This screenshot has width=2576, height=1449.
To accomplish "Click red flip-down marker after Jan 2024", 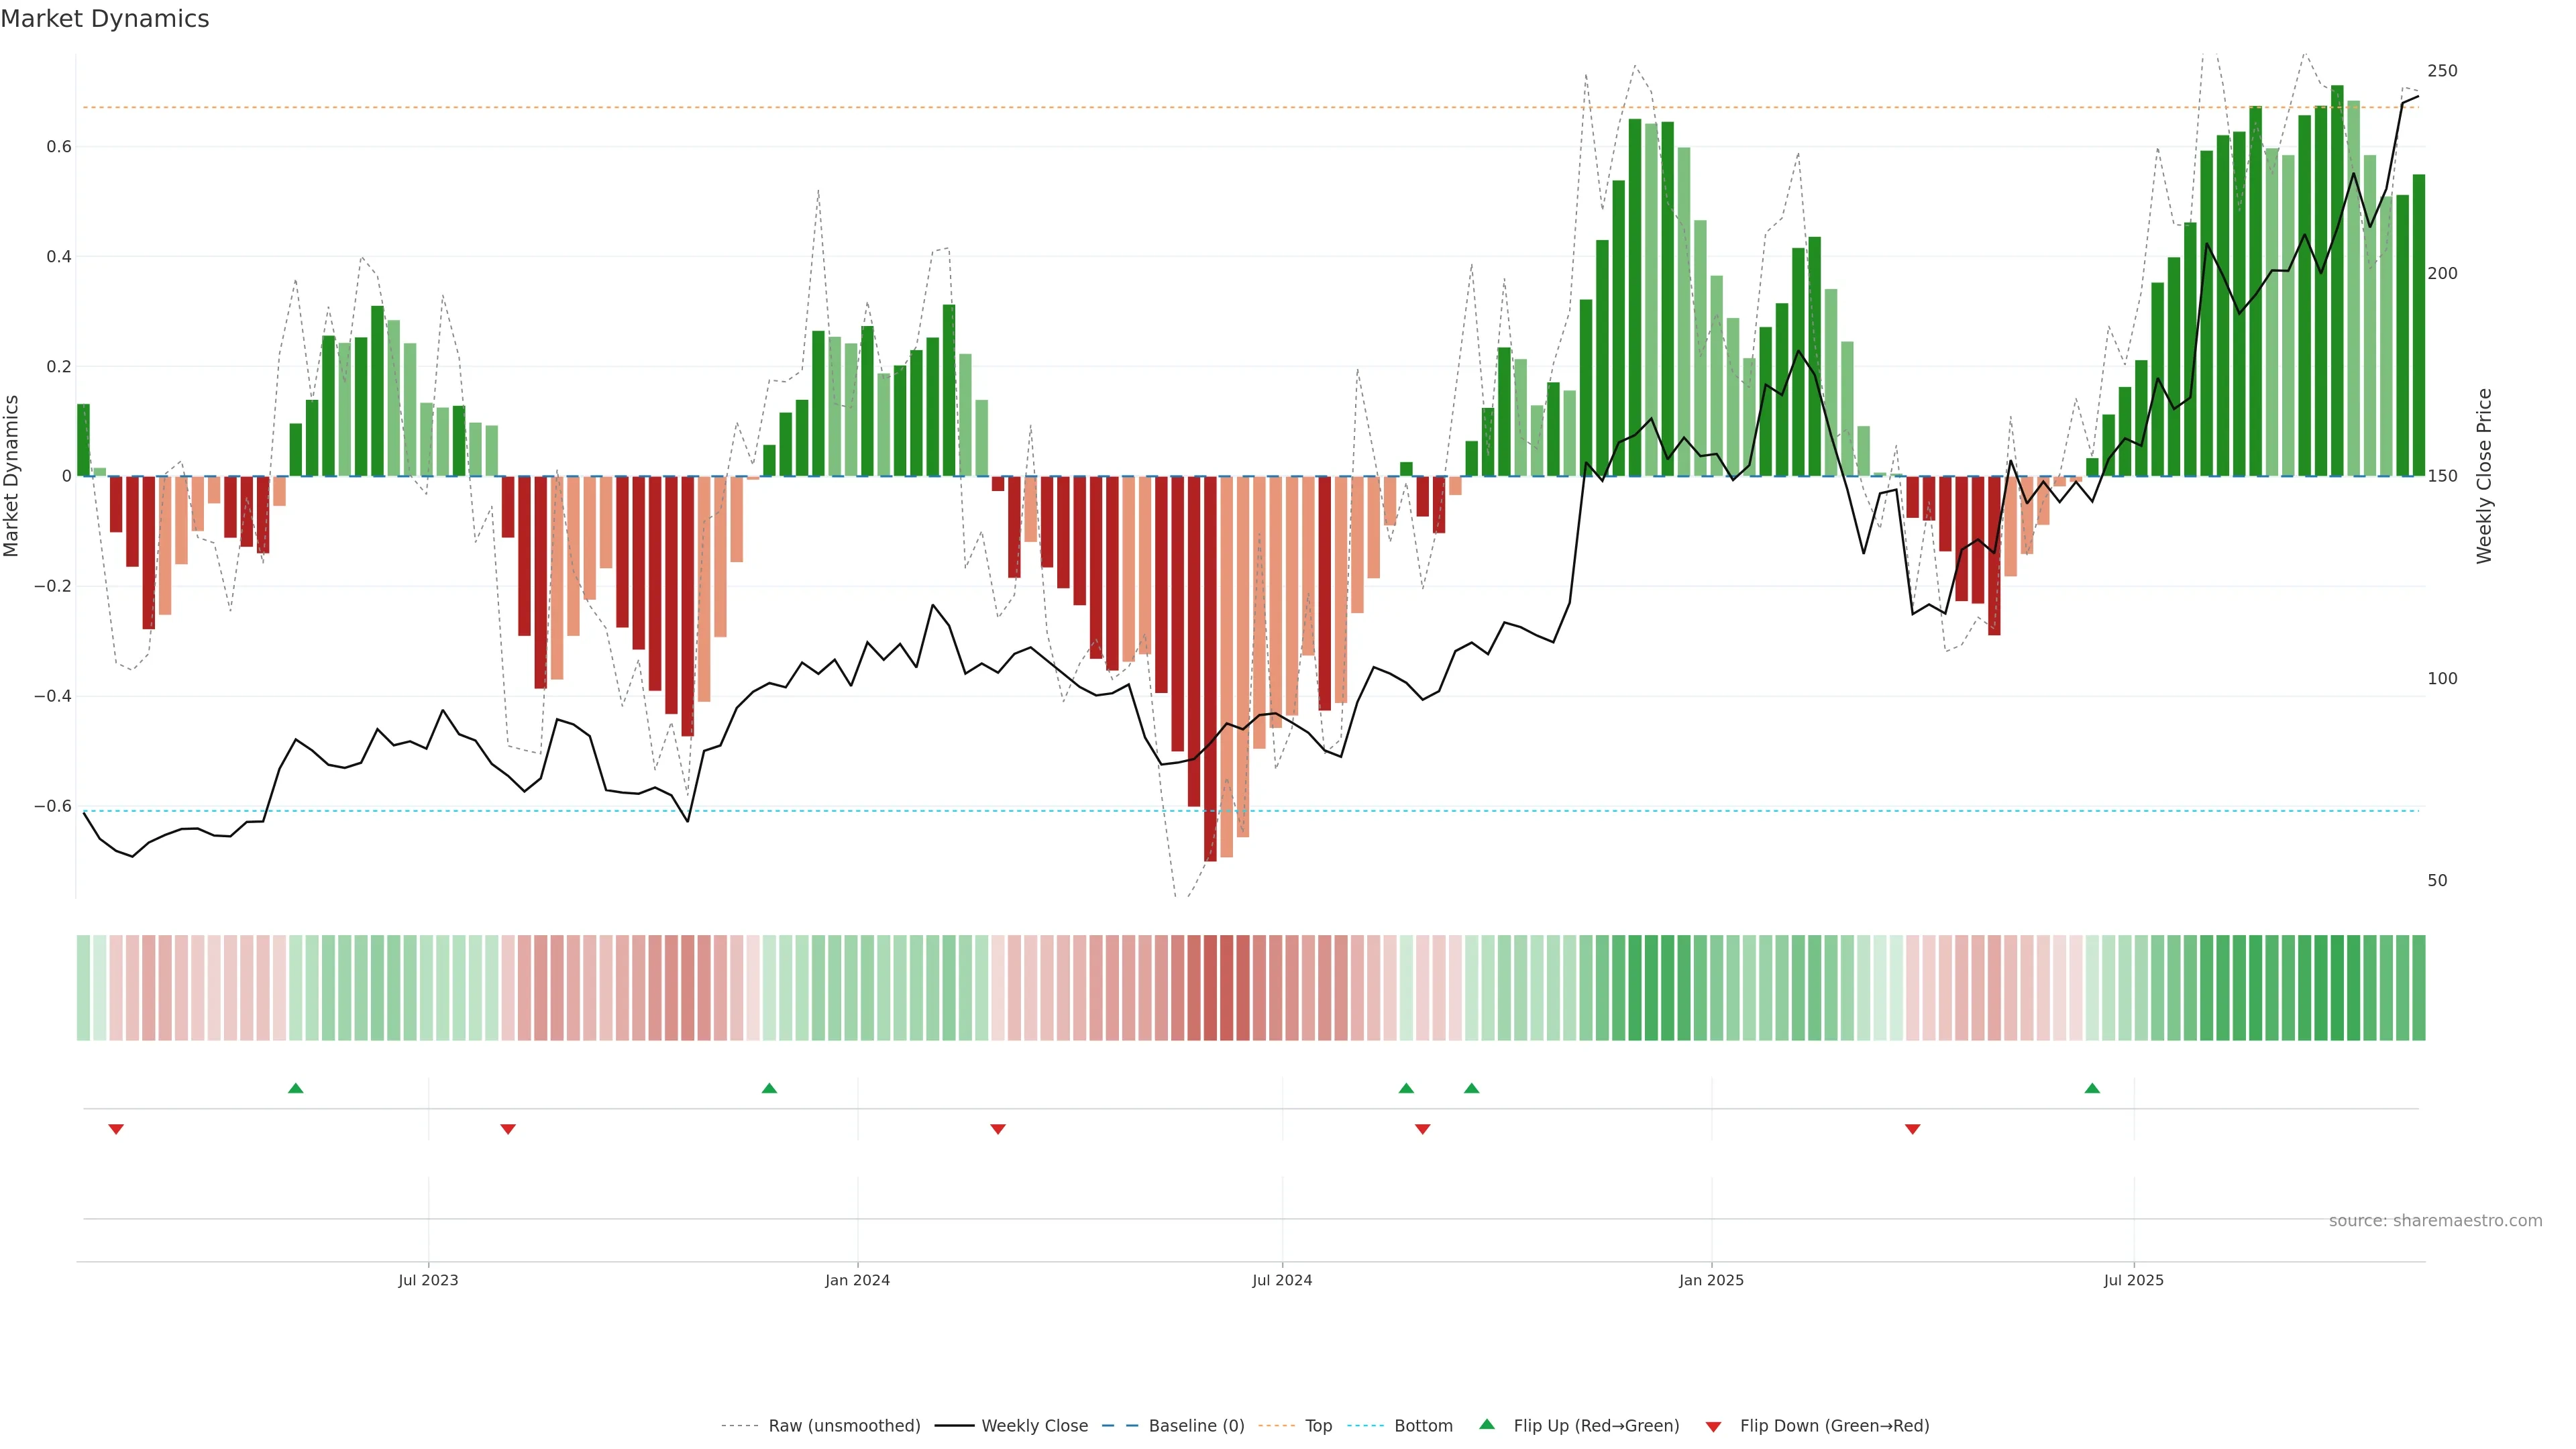I will pos(998,1129).
